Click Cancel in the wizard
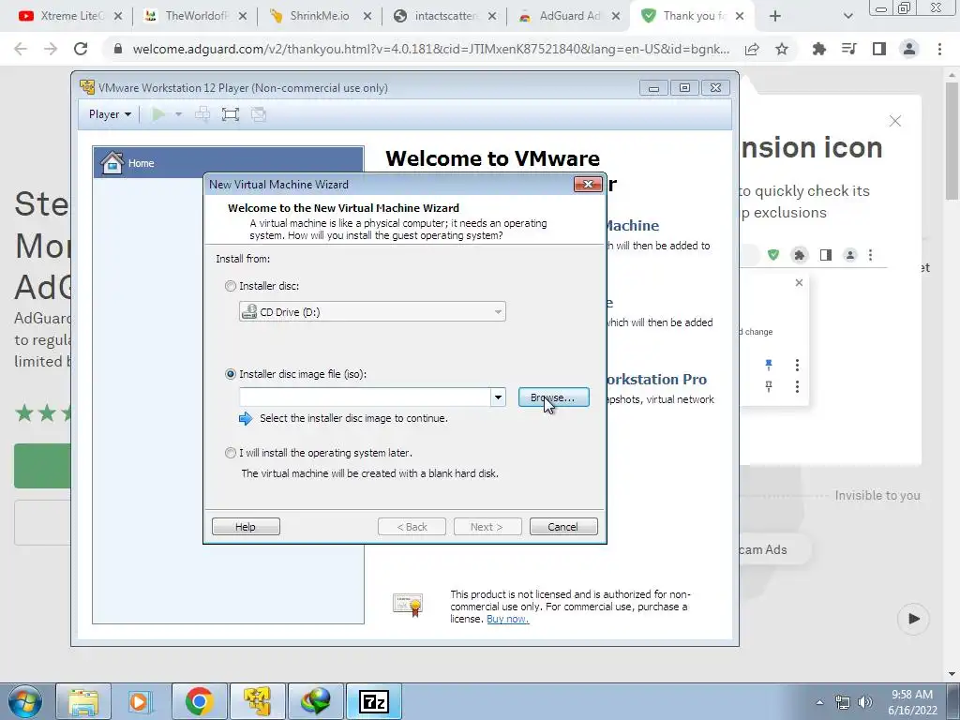 tap(562, 527)
